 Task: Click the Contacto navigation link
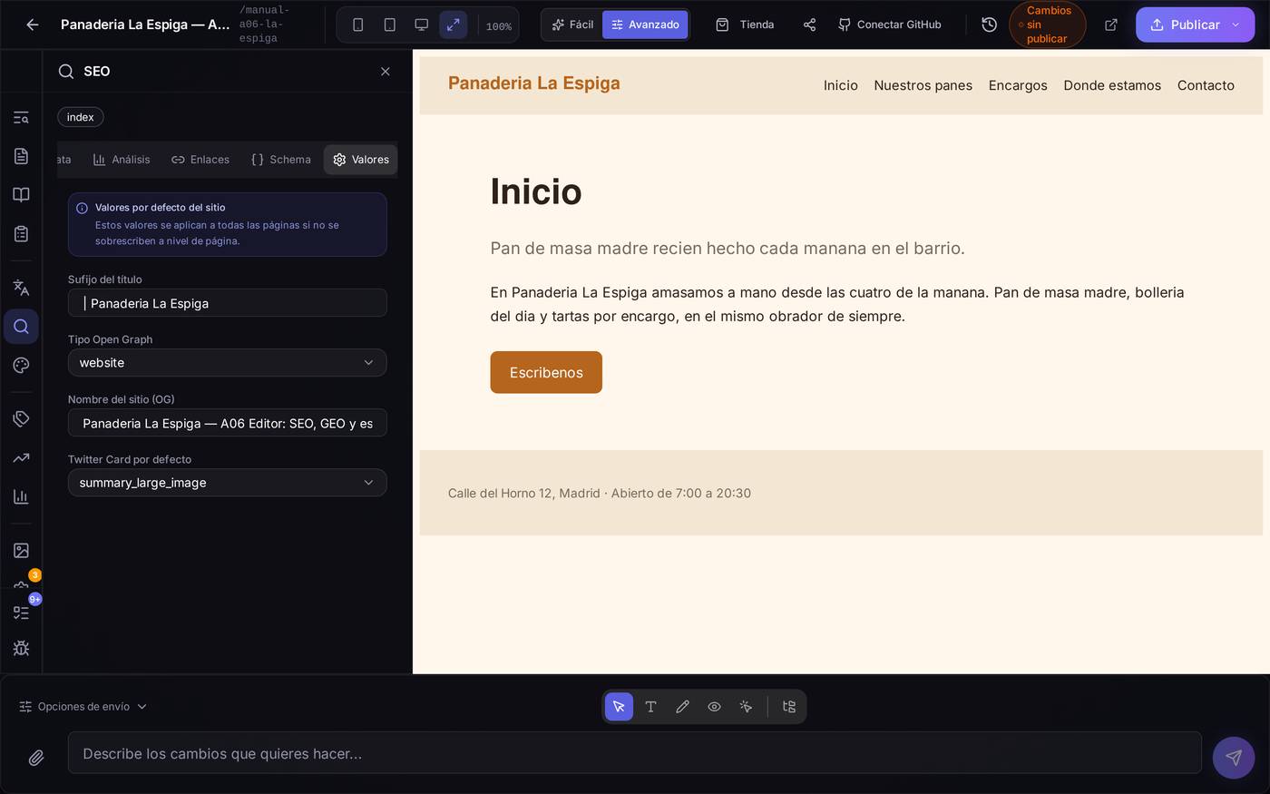1206,85
